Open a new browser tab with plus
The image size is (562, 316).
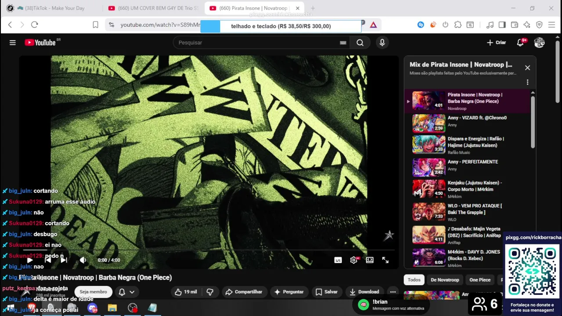click(313, 8)
